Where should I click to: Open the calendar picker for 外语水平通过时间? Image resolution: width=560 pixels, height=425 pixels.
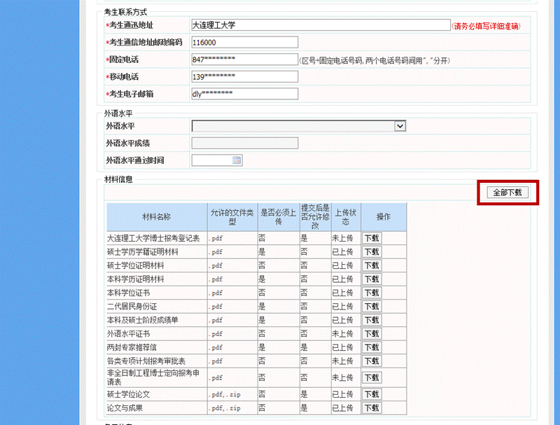pos(237,160)
